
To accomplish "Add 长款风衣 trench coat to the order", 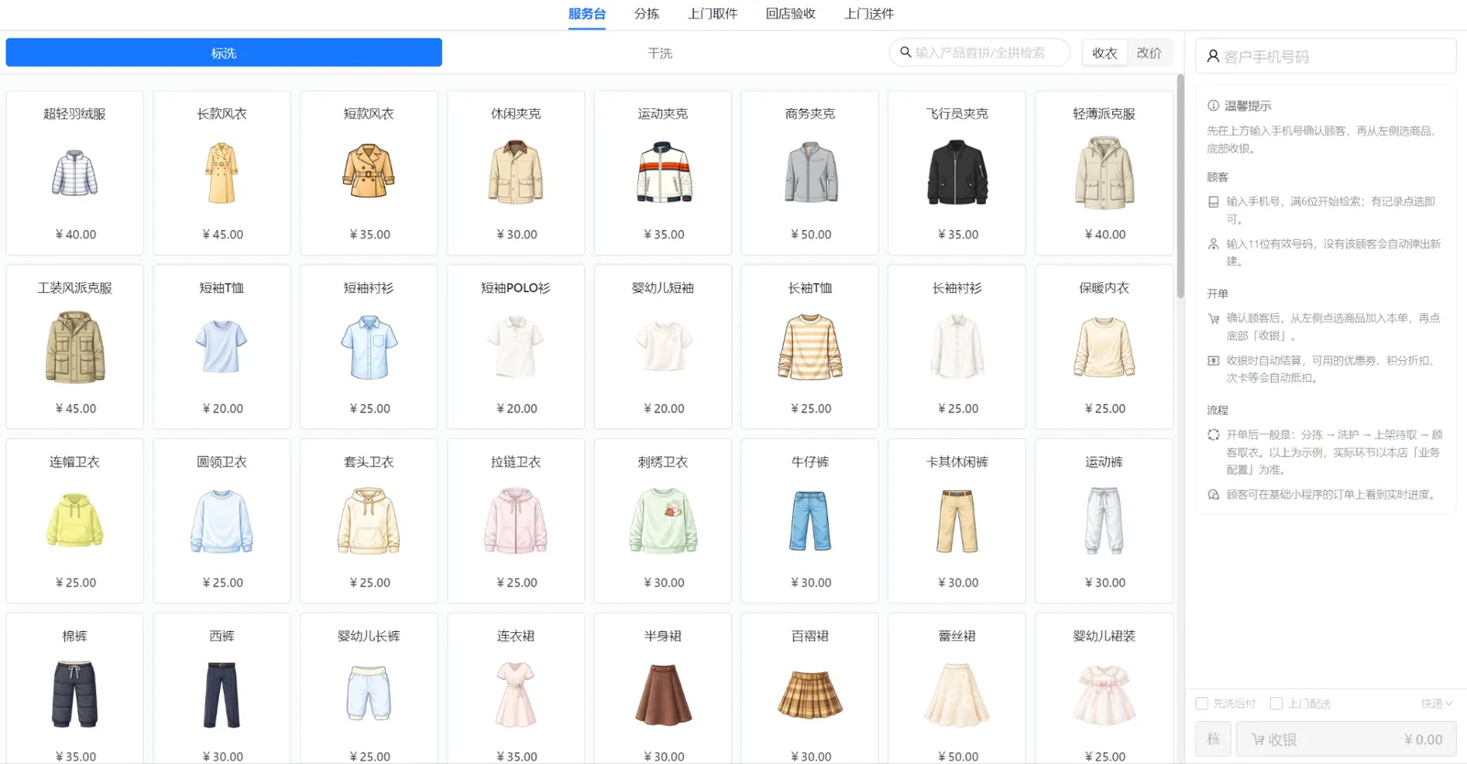I will point(222,172).
